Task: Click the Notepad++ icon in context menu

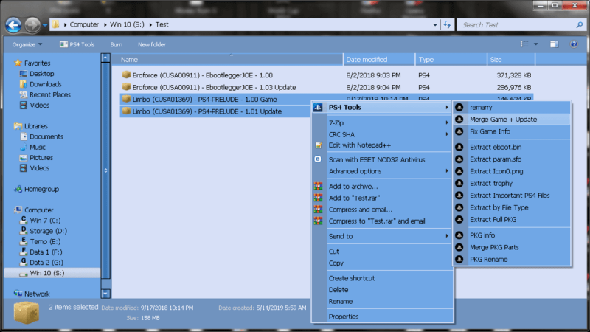Action: coord(319,145)
